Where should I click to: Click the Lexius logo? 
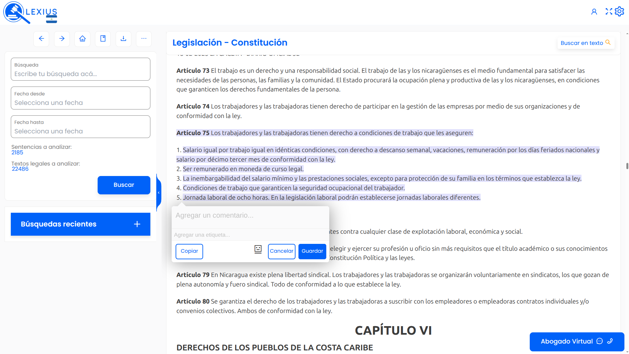tap(29, 12)
